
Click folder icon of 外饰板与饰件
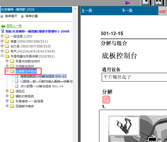tap(12, 66)
